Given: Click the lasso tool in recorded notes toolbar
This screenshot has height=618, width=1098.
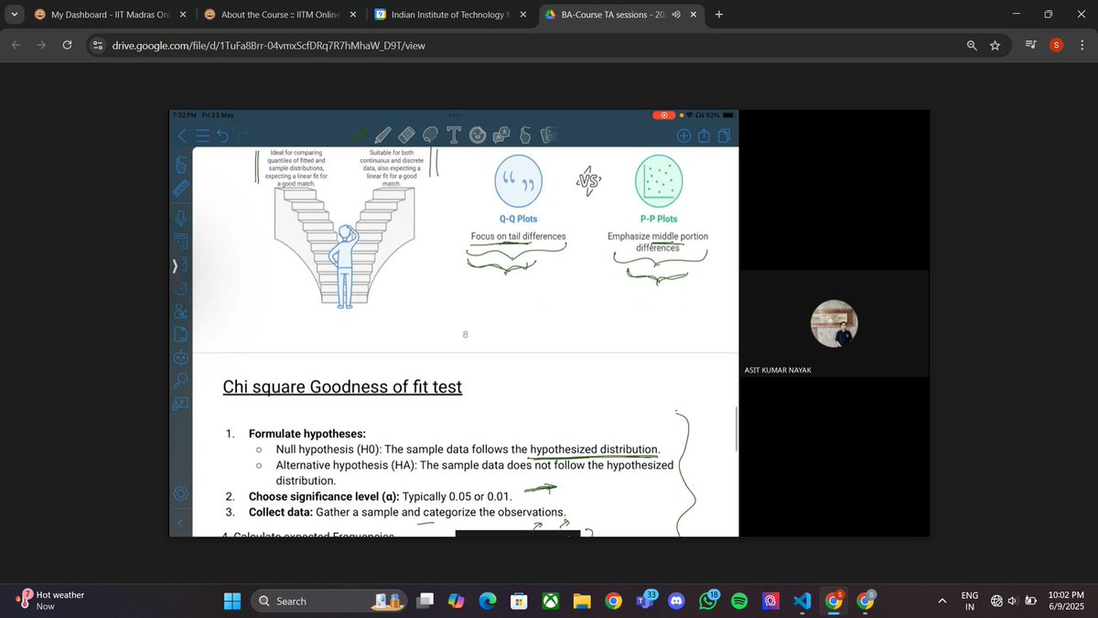Looking at the screenshot, I should pyautogui.click(x=430, y=135).
